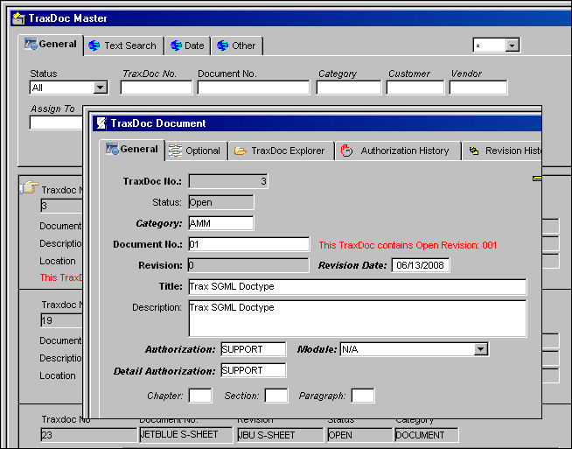This screenshot has height=449, width=572.
Task: Click the globe icon on Date tab
Action: 176,46
